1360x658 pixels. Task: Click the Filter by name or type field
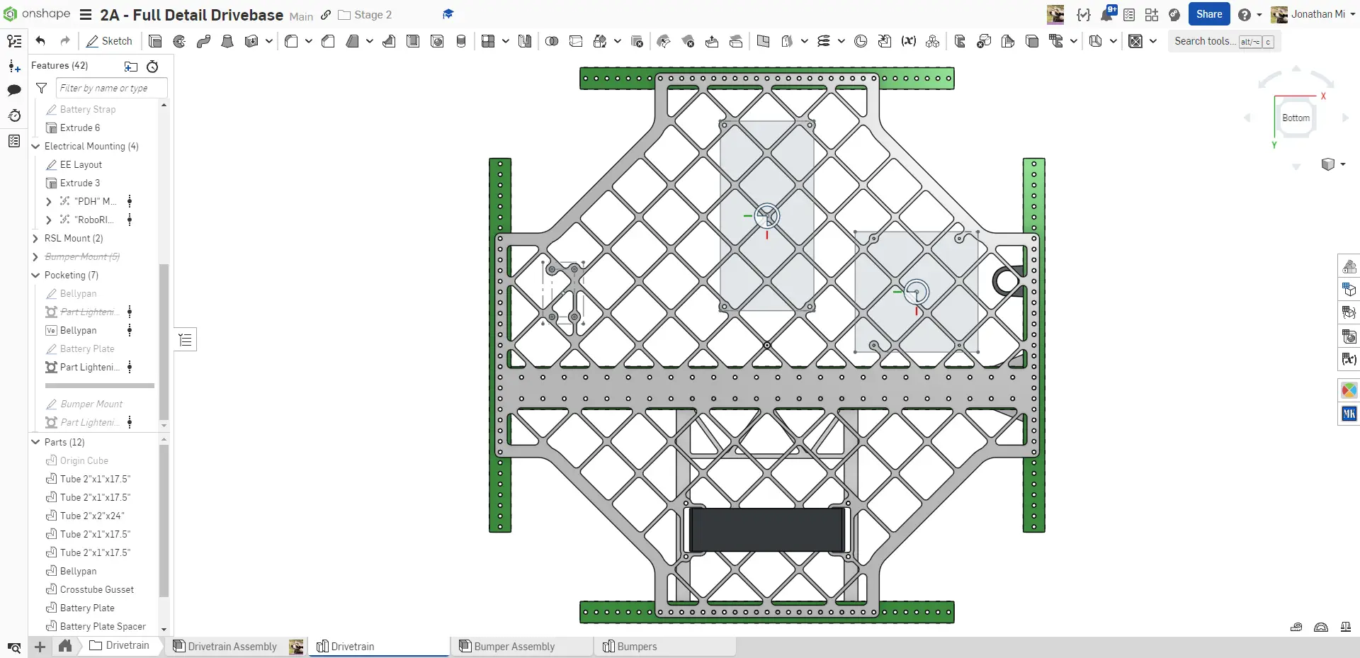pos(111,88)
